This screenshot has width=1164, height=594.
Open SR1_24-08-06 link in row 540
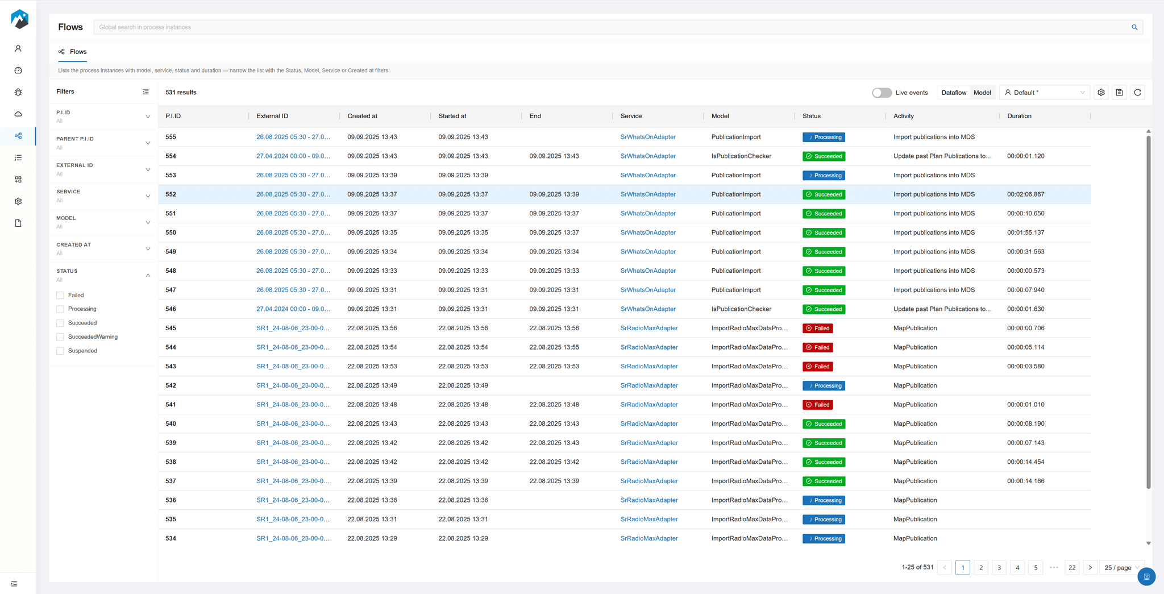pos(293,423)
